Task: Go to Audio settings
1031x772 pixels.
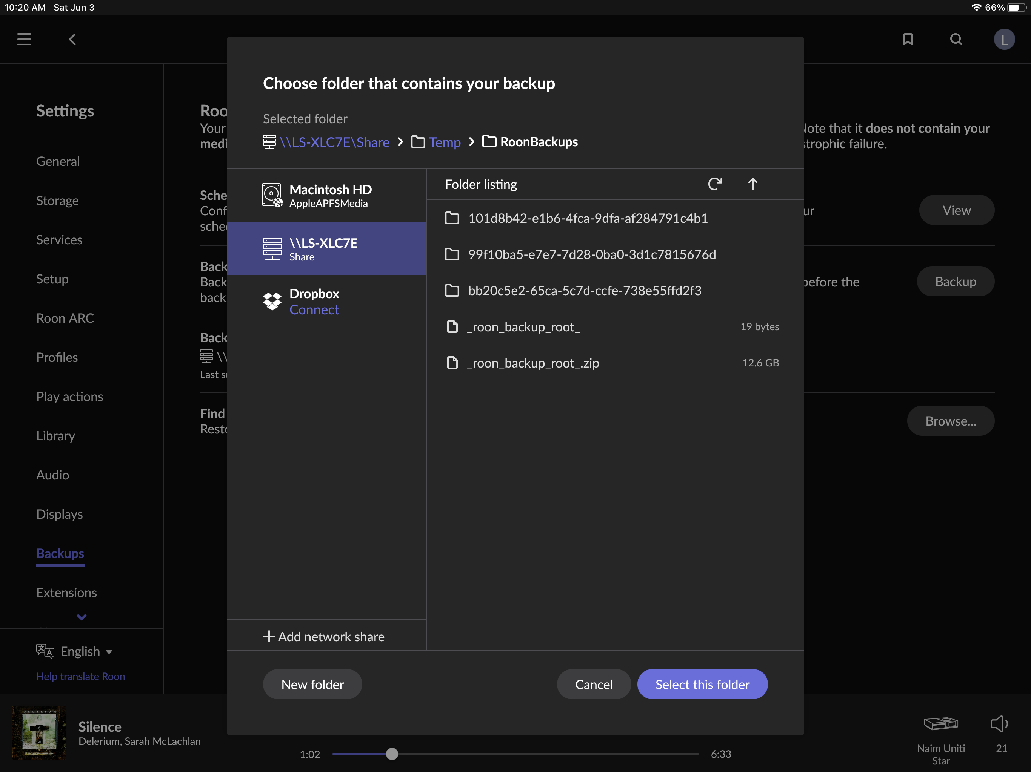Action: pos(53,475)
